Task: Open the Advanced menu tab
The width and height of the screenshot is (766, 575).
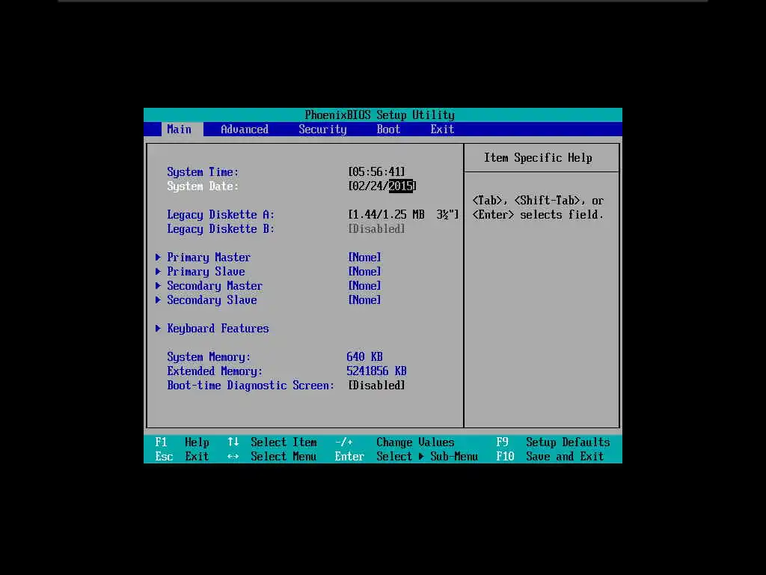Action: [x=245, y=129]
